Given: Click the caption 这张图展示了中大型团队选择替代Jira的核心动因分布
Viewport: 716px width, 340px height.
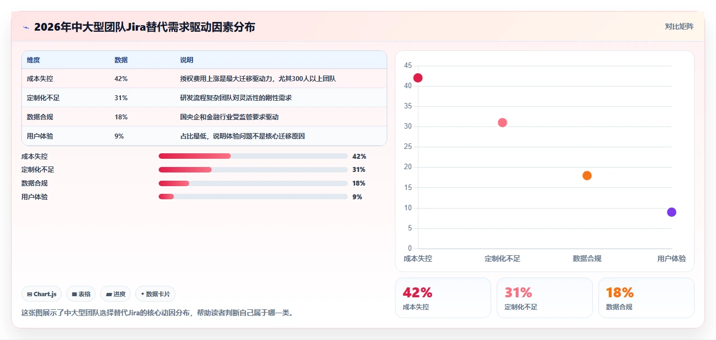Looking at the screenshot, I should (x=158, y=313).
